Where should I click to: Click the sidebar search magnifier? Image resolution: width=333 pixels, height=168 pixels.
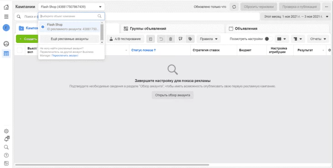[6, 147]
